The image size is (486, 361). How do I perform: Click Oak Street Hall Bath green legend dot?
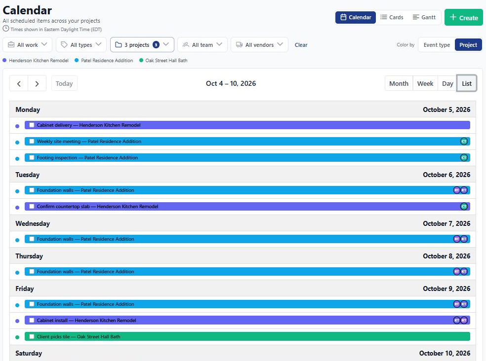(x=141, y=60)
